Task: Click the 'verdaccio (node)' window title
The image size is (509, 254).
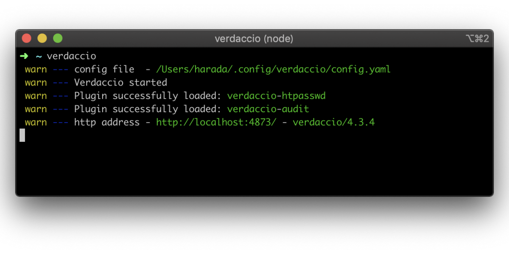Action: tap(254, 39)
